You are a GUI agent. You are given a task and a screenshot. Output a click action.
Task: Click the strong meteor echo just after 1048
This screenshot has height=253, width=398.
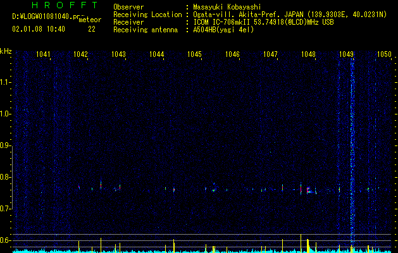pyautogui.click(x=308, y=190)
